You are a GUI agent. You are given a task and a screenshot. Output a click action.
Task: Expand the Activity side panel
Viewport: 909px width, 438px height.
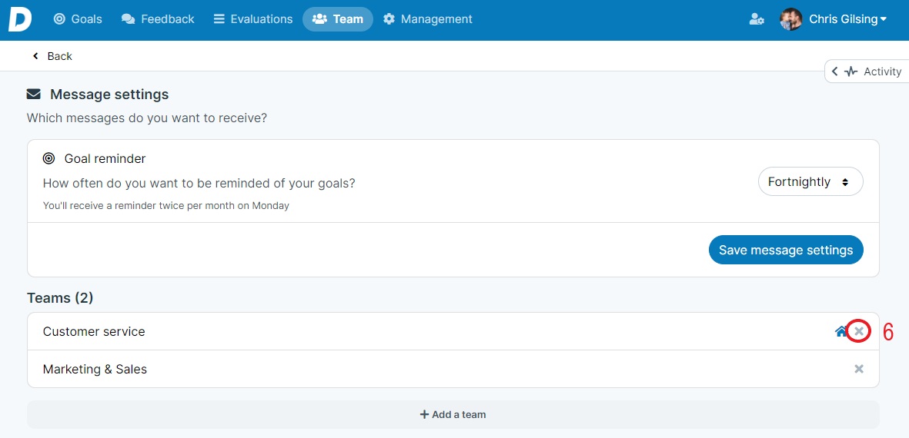click(x=867, y=71)
